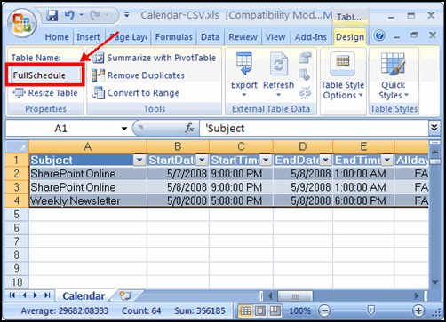Open the Name Box dropdown arrow
The image size is (446, 322).
(124, 129)
